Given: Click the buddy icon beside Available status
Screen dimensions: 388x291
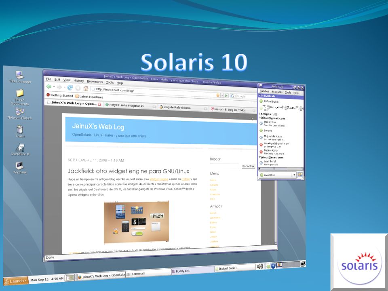Looking at the screenshot, I should pyautogui.click(x=300, y=175).
